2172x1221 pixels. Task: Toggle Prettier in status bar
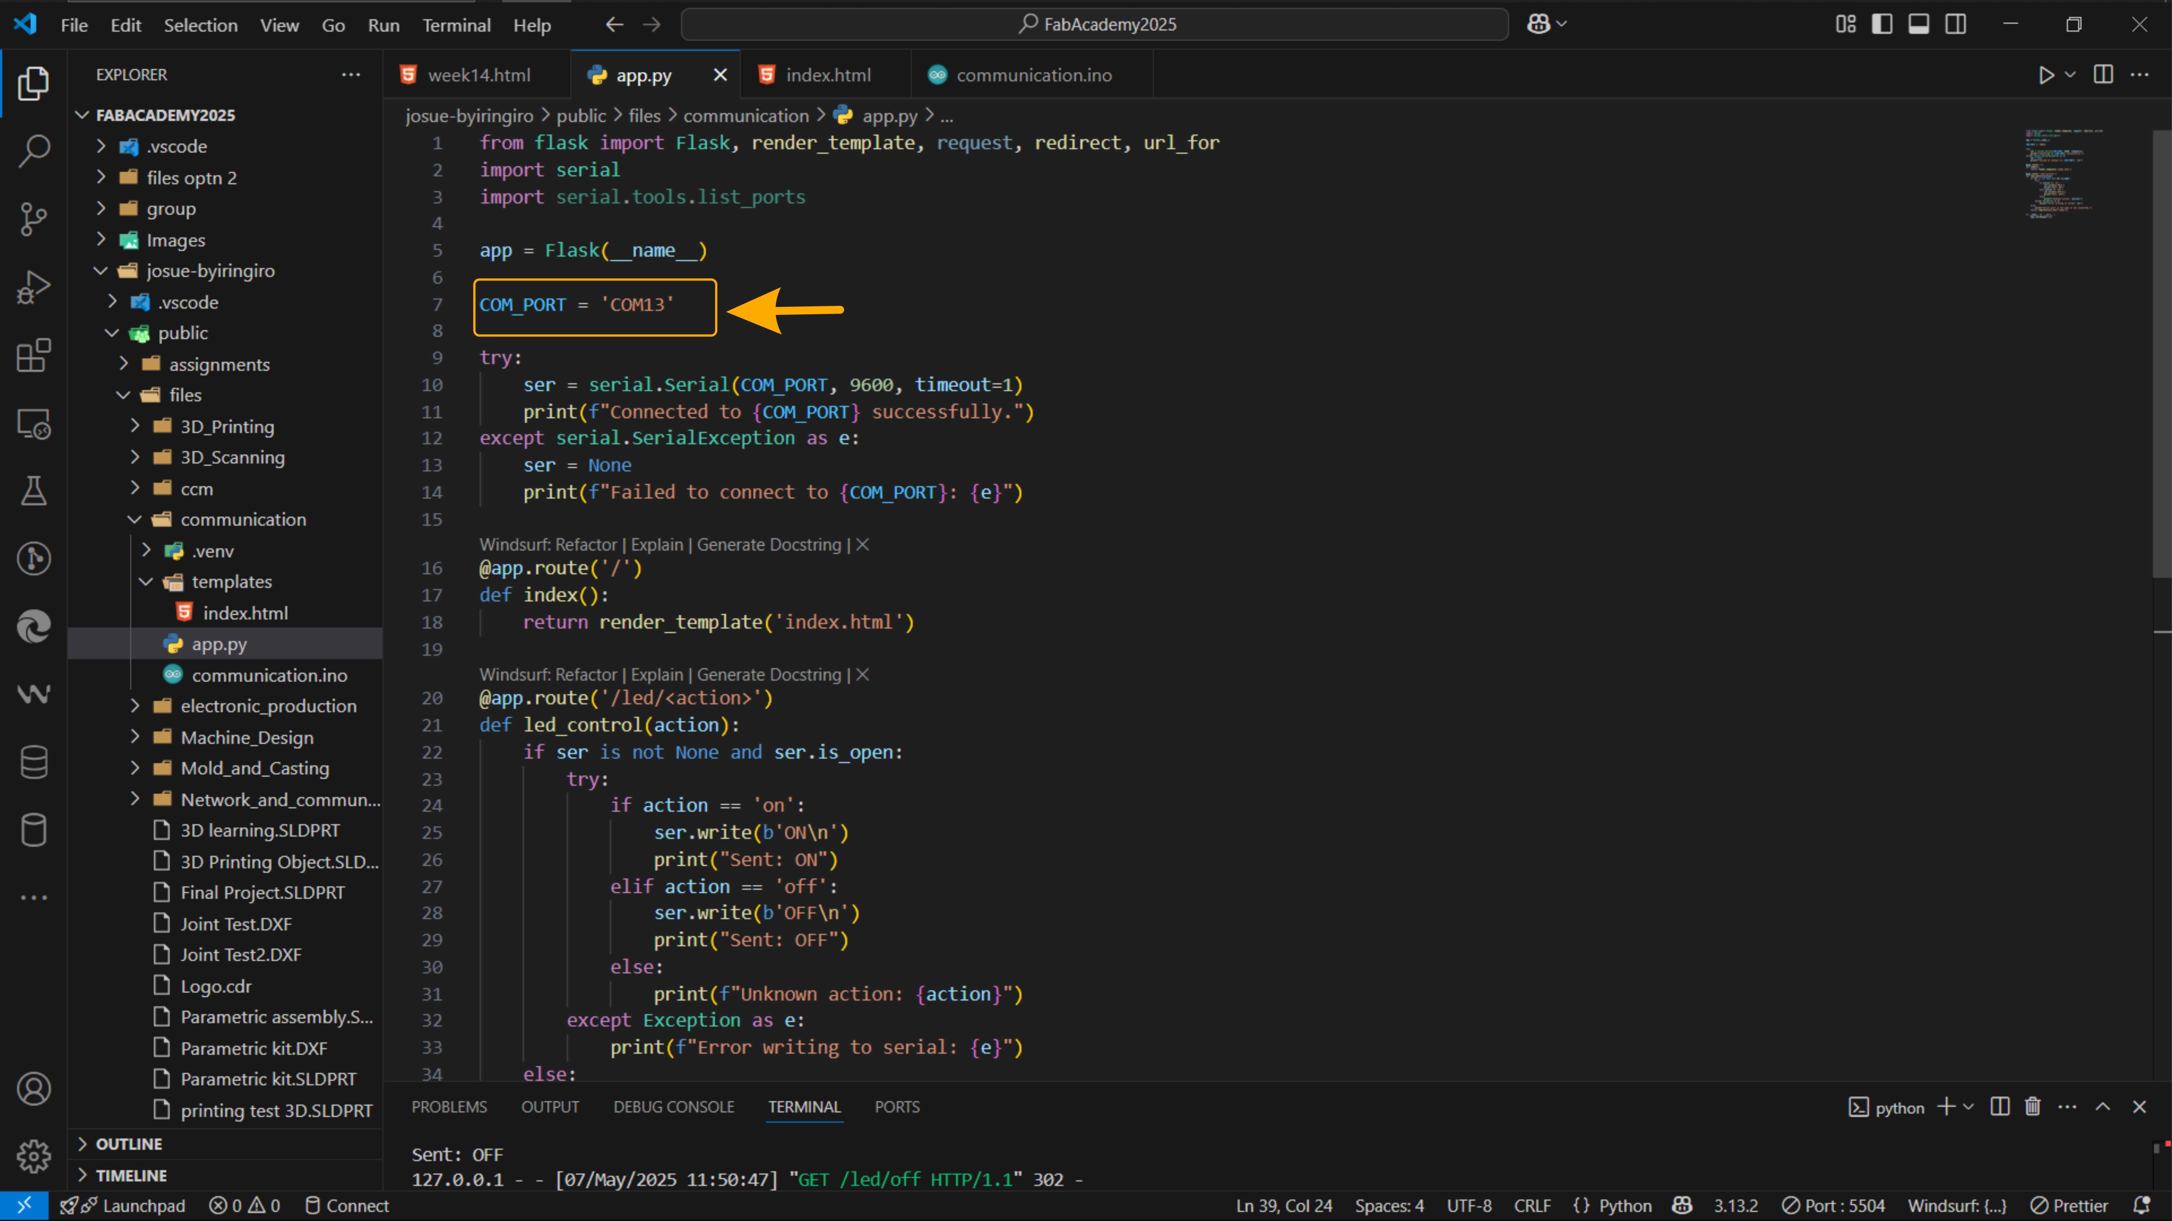pyautogui.click(x=2069, y=1206)
